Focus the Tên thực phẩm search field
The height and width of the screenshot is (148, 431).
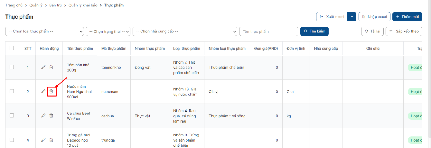point(269,31)
